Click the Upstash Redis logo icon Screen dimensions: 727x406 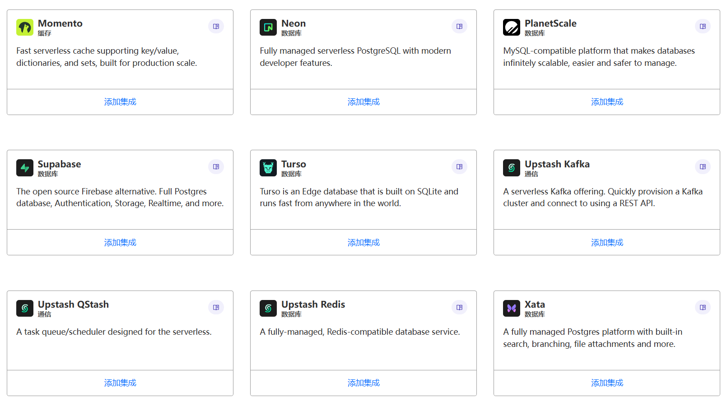pyautogui.click(x=268, y=308)
